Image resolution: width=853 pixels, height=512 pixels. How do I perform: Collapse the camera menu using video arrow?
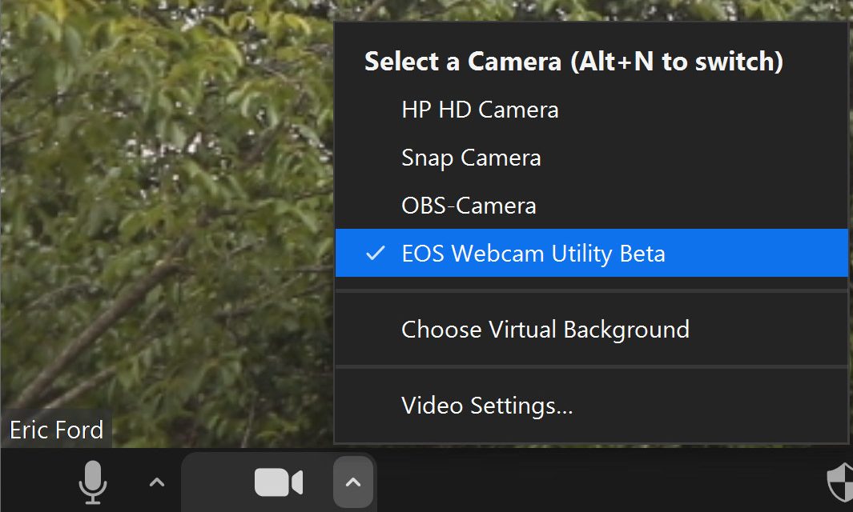[x=353, y=482]
